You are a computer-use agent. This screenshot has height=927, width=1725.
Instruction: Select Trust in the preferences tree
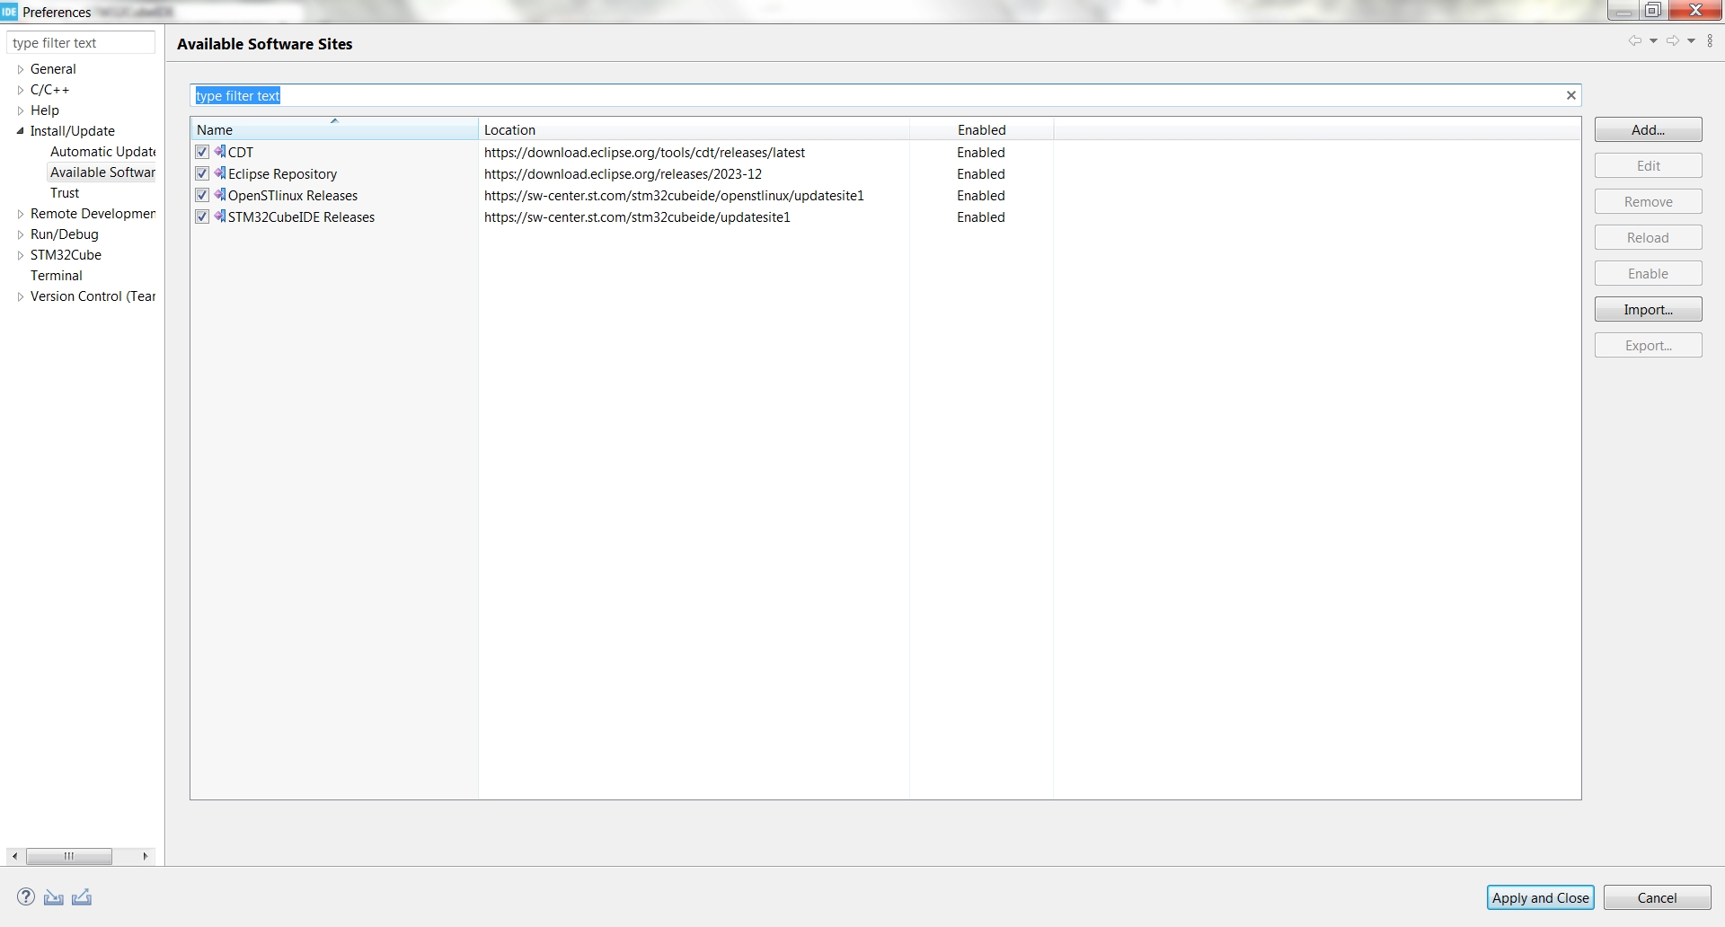pos(65,193)
